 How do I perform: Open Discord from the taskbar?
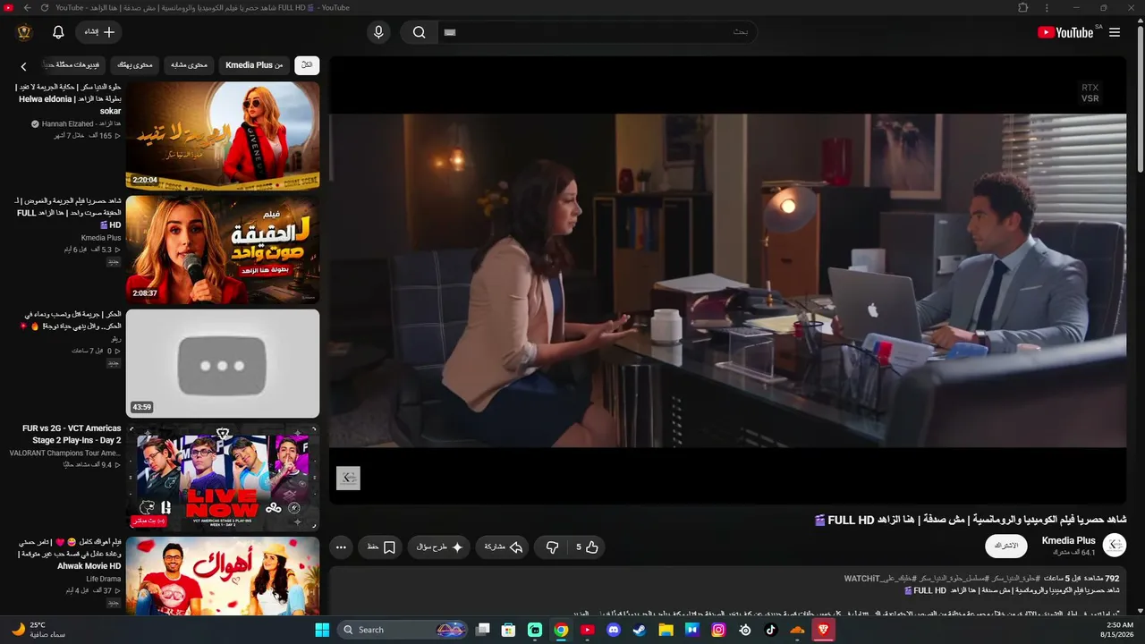(613, 630)
